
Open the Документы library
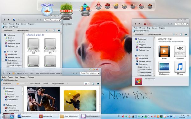click(180, 52)
